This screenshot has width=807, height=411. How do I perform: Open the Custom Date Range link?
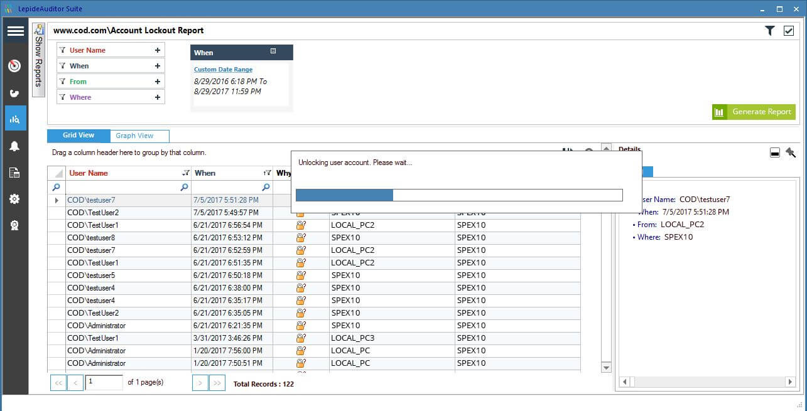coord(223,70)
